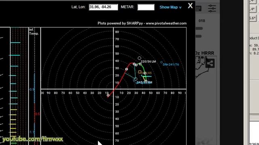The width and height of the screenshot is (259, 145).
Task: Click hodograph height marker 1
Action: pyautogui.click(x=126, y=69)
